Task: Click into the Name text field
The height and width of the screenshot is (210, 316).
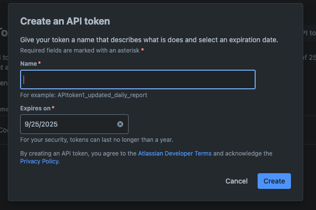Action: point(137,79)
